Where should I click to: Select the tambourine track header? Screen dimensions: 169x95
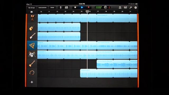(x=32, y=73)
